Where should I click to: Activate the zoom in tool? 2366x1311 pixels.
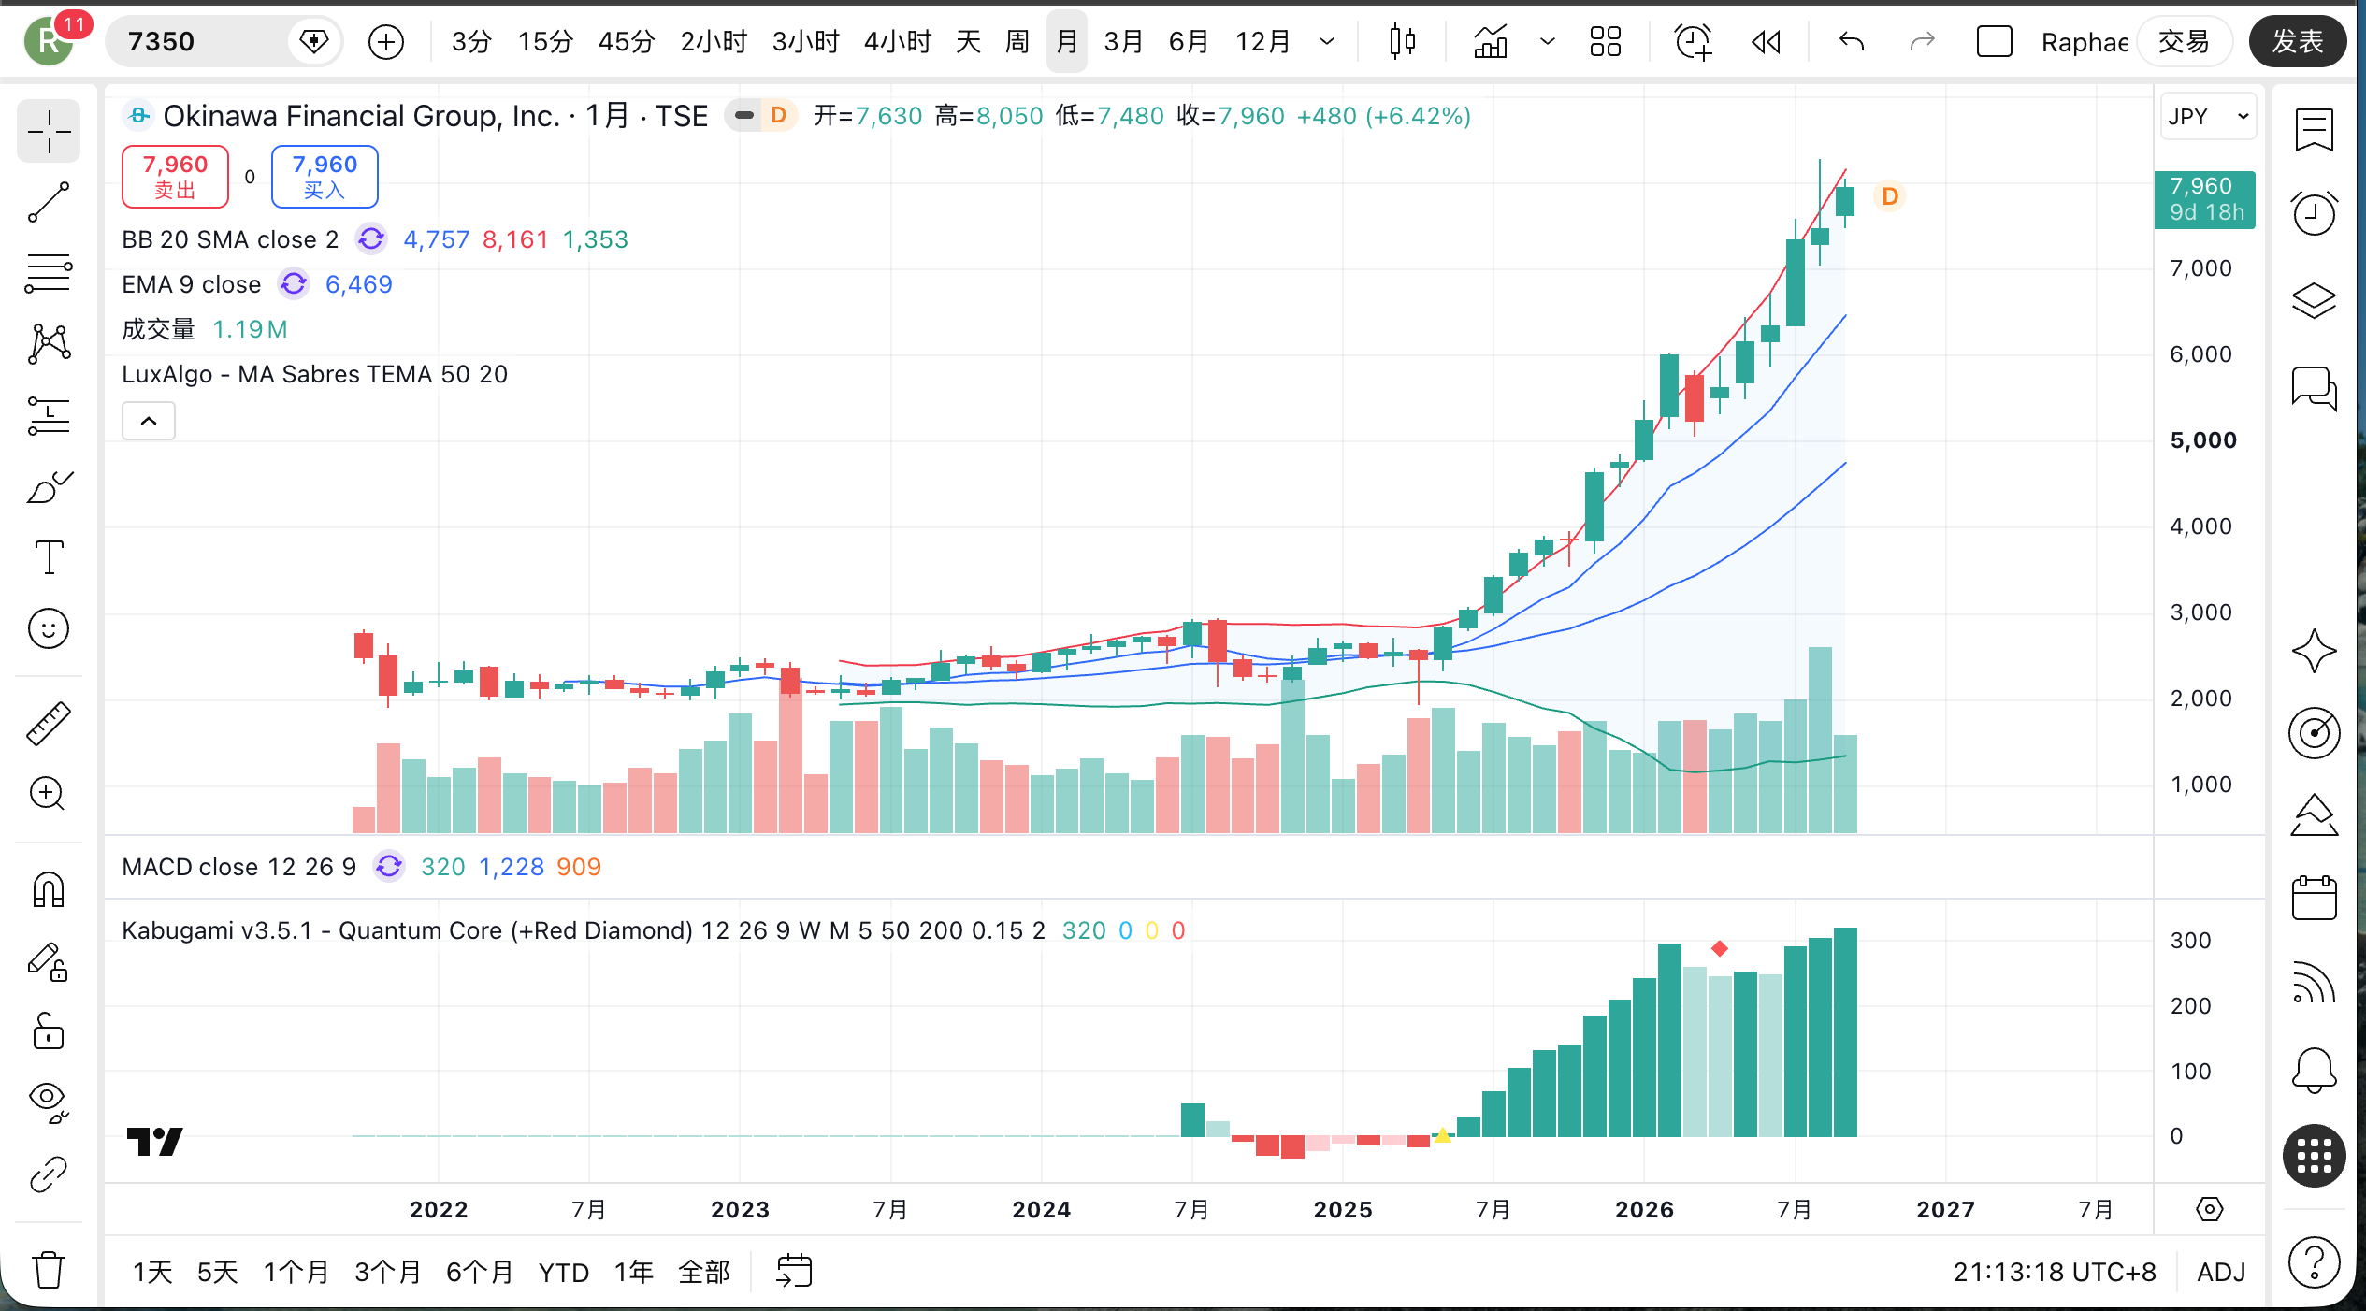coord(49,794)
